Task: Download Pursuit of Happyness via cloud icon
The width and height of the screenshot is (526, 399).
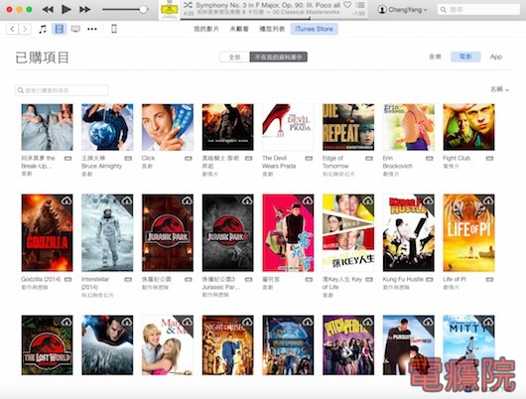Action: click(429, 322)
